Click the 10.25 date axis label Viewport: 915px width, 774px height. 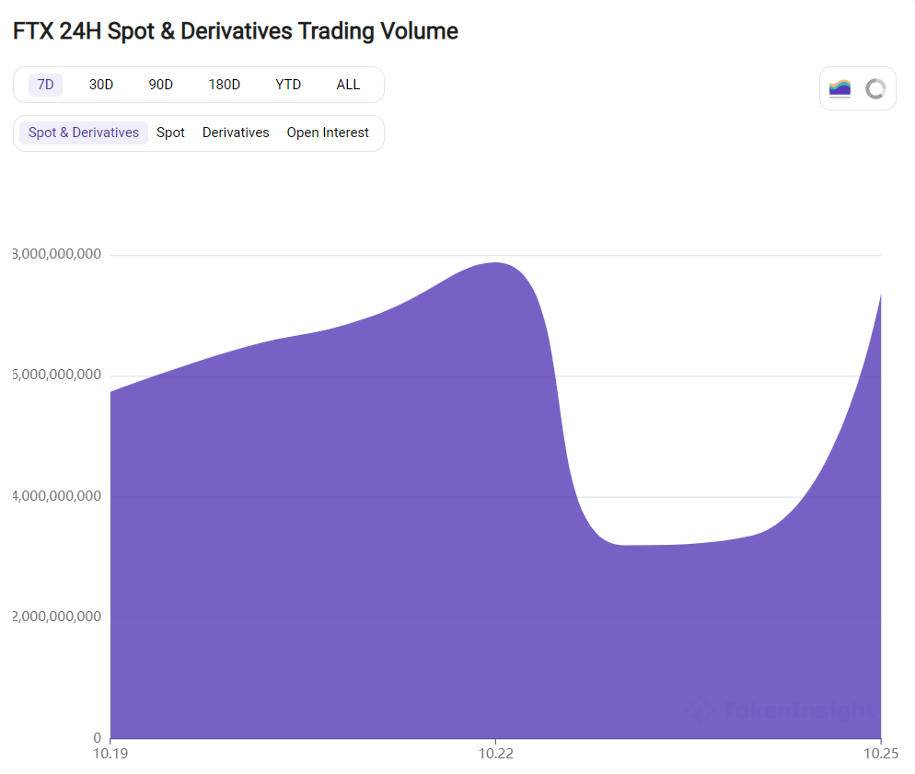coord(881,754)
